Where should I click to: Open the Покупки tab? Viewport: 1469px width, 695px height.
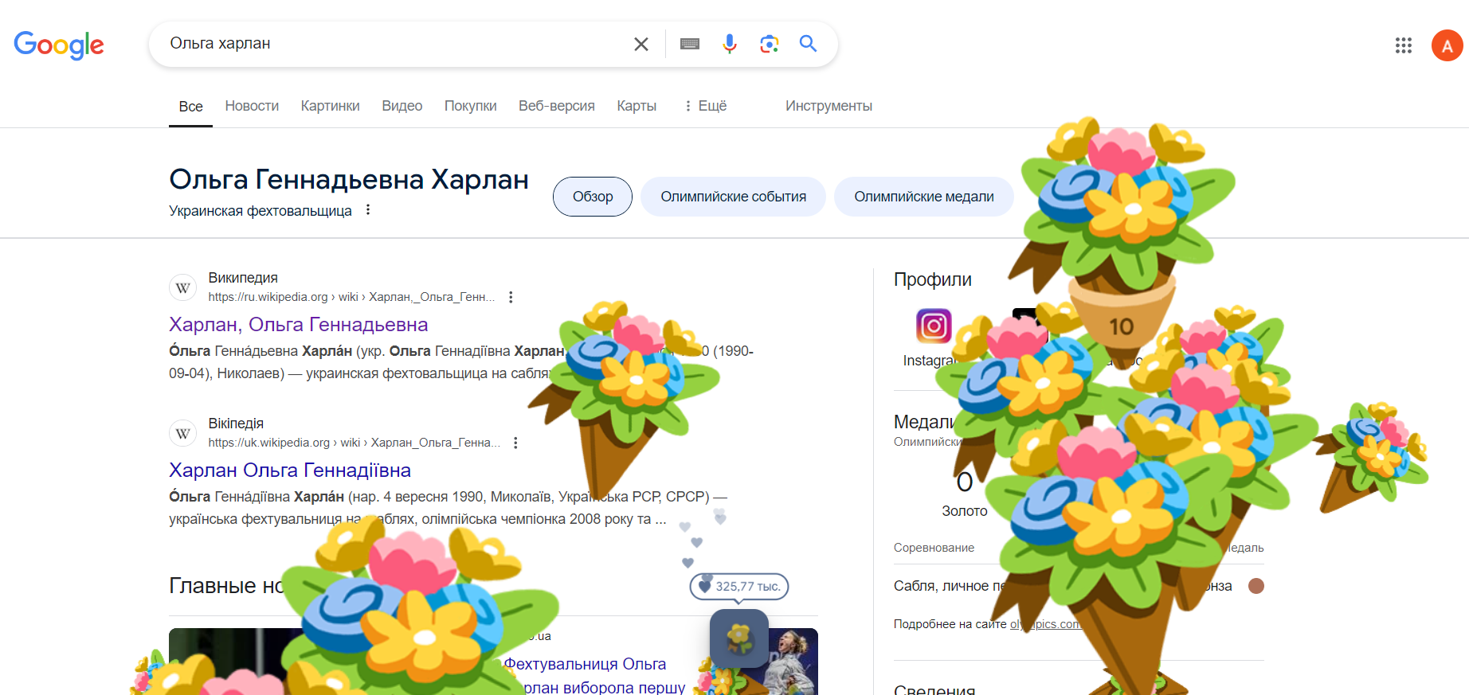470,106
